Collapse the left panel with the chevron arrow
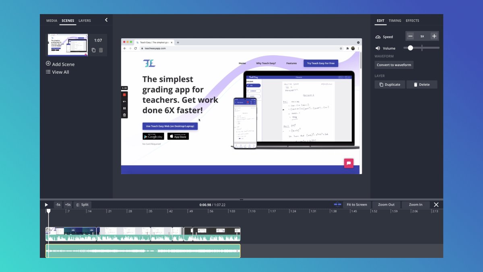 coord(106,19)
